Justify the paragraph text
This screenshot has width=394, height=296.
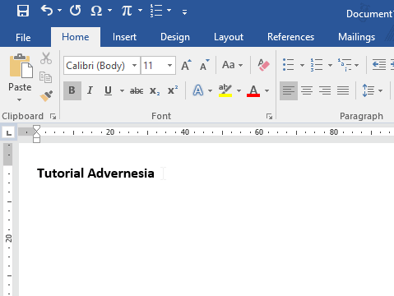click(x=343, y=90)
